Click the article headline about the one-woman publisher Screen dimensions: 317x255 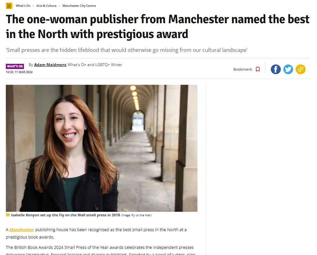tap(158, 26)
